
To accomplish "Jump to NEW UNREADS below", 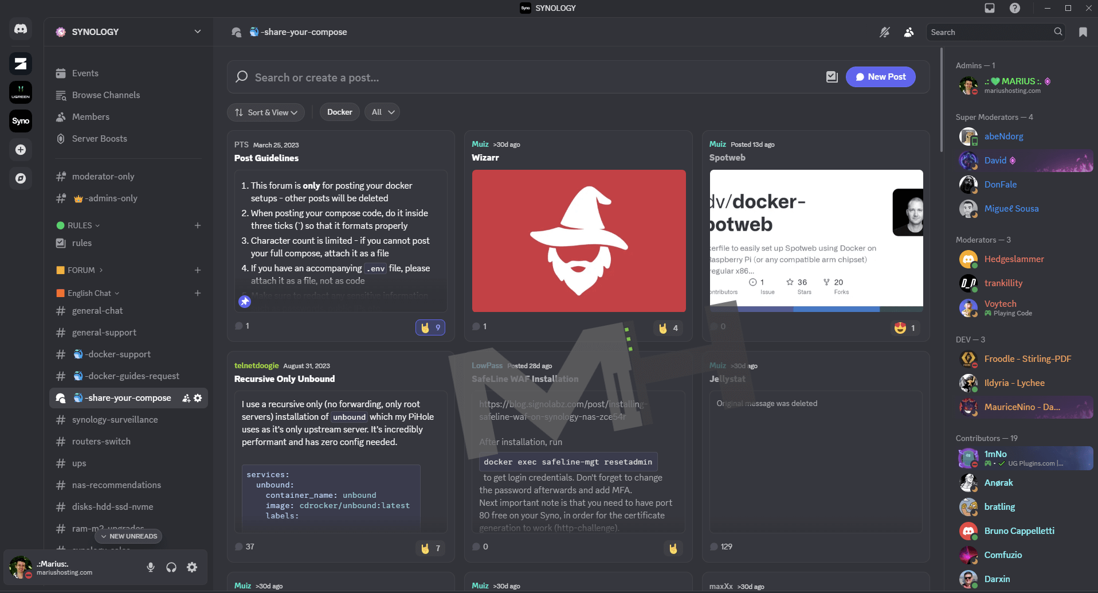I will coord(129,536).
